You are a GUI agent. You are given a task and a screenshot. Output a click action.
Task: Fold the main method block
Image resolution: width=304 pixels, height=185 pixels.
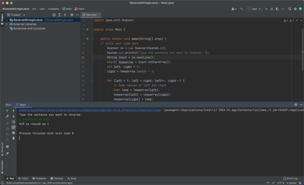point(93,39)
